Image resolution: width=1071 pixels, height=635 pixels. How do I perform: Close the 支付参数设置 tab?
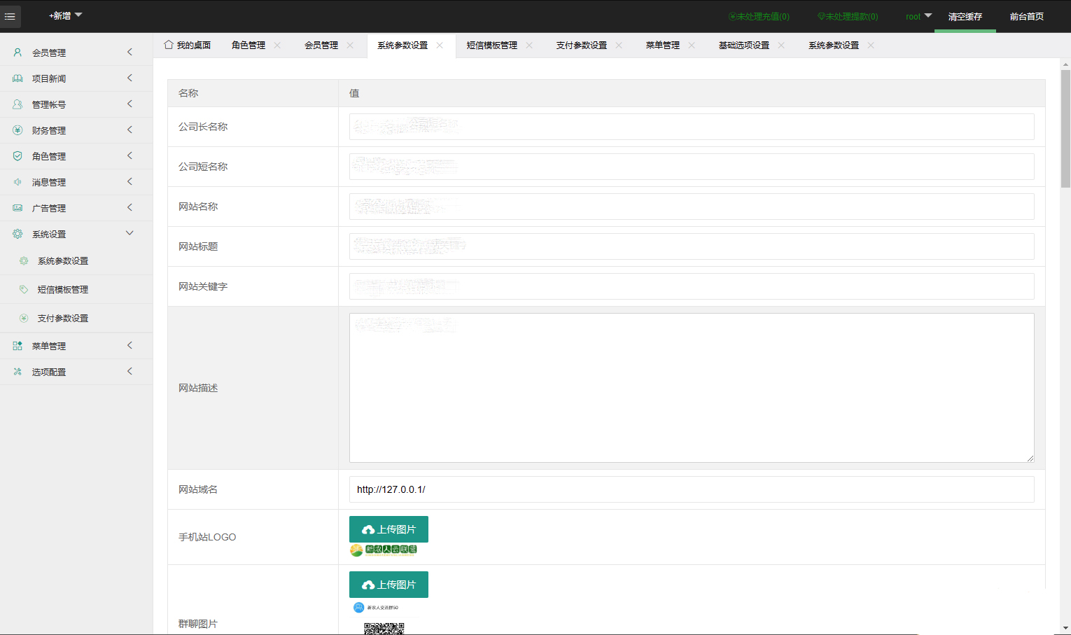pos(619,46)
